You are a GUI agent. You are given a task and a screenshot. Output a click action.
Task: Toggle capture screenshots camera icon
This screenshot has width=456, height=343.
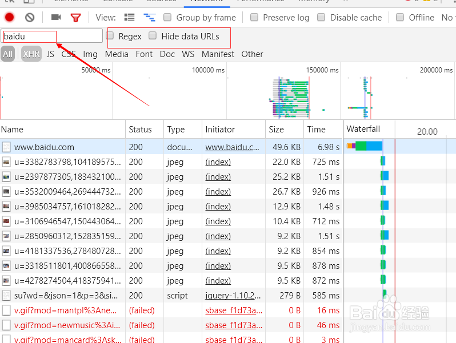(56, 18)
